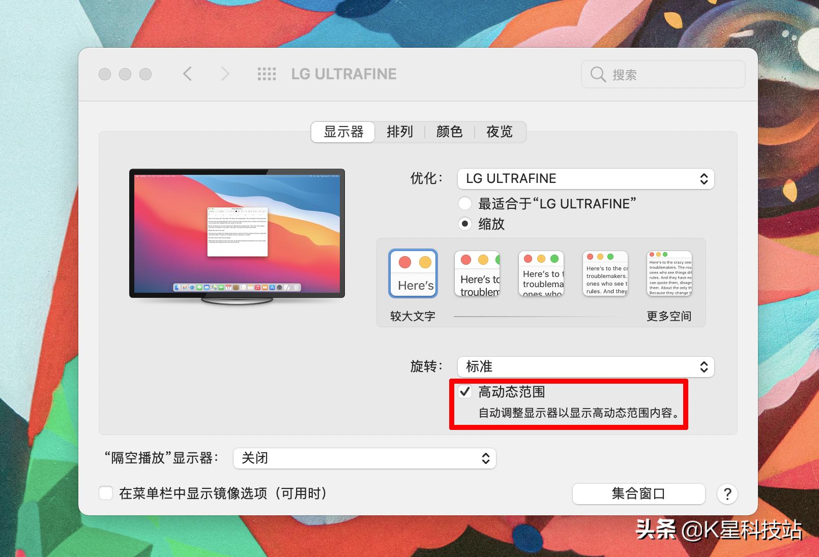Enable 在菜单栏中显示镜像选项 checkbox
The width and height of the screenshot is (819, 557).
pos(105,493)
